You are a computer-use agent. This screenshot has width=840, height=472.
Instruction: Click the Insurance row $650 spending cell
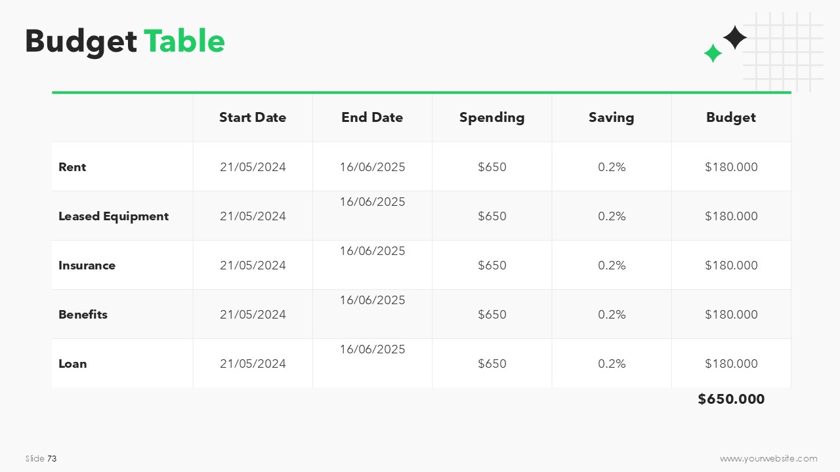coord(492,265)
